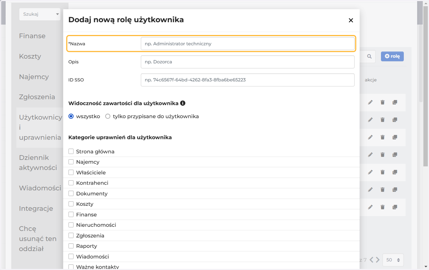Click the copy icon in the fourth row
Screen dimensions: 429x270
(x=395, y=155)
